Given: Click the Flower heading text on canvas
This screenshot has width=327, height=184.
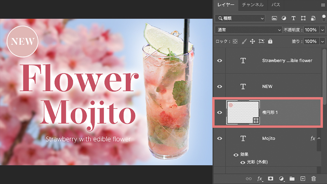Looking at the screenshot, I should click(79, 78).
